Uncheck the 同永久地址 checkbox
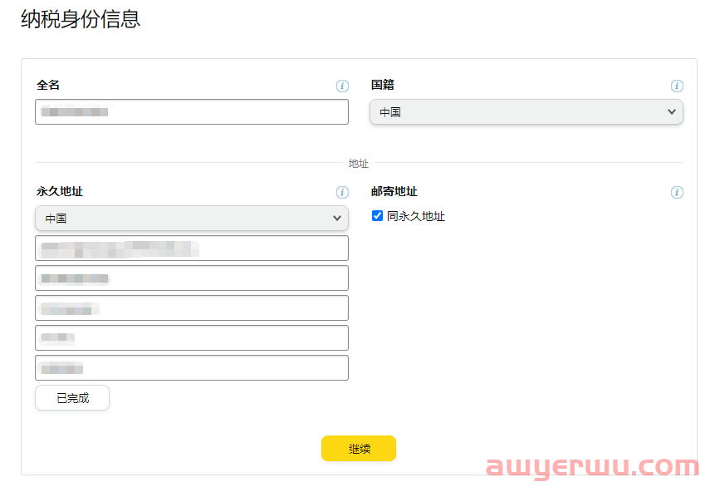Screen dimensions: 715x492 [x=378, y=216]
